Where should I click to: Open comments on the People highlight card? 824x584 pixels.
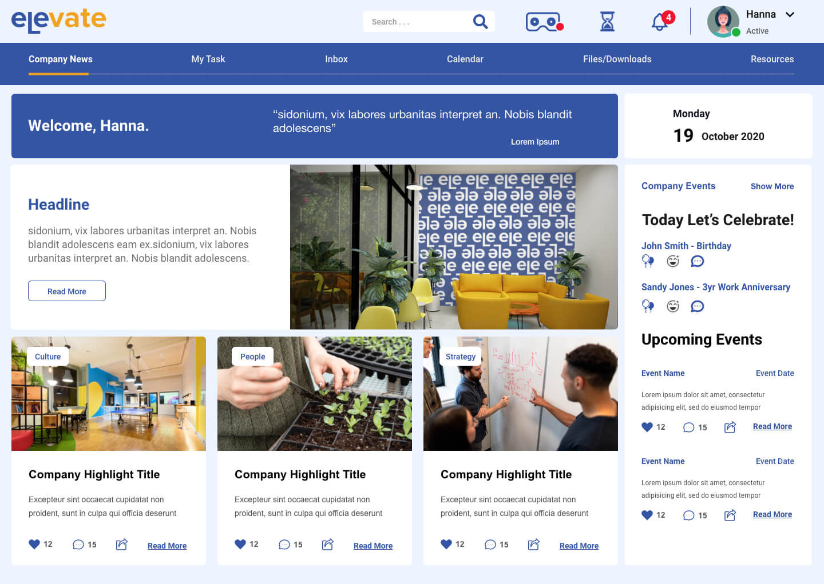tap(284, 545)
